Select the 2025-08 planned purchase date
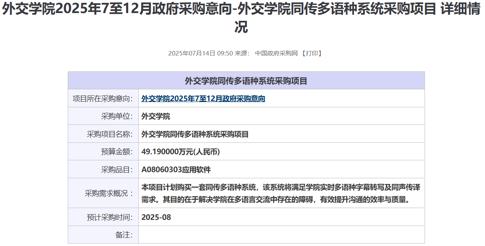The width and height of the screenshot is (485, 246). 156,217
